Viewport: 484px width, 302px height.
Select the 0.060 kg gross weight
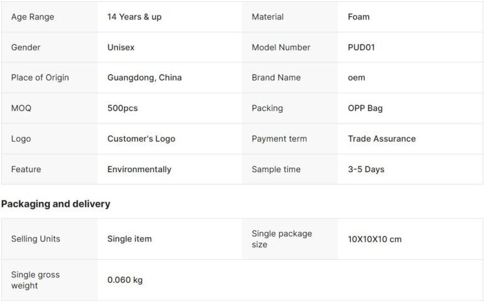(125, 280)
